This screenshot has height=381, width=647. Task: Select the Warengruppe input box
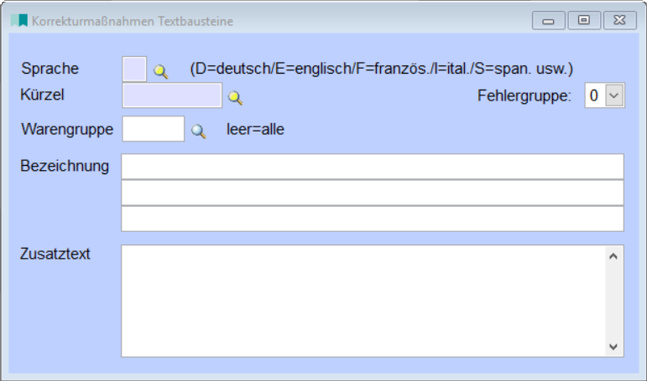point(153,129)
